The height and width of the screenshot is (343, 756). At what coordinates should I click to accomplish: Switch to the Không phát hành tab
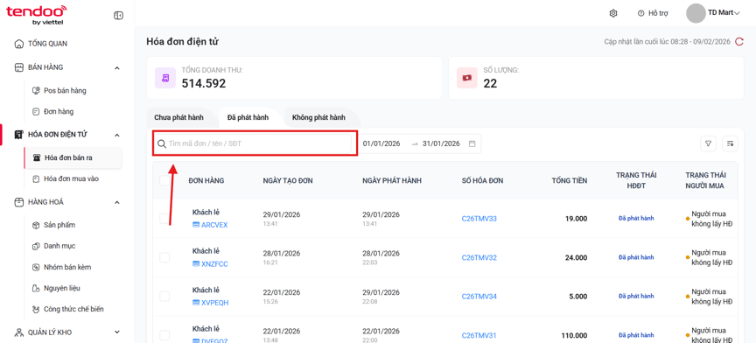point(318,117)
